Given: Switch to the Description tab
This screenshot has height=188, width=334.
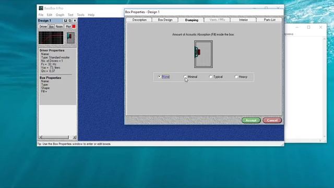Looking at the screenshot, I should [x=139, y=20].
